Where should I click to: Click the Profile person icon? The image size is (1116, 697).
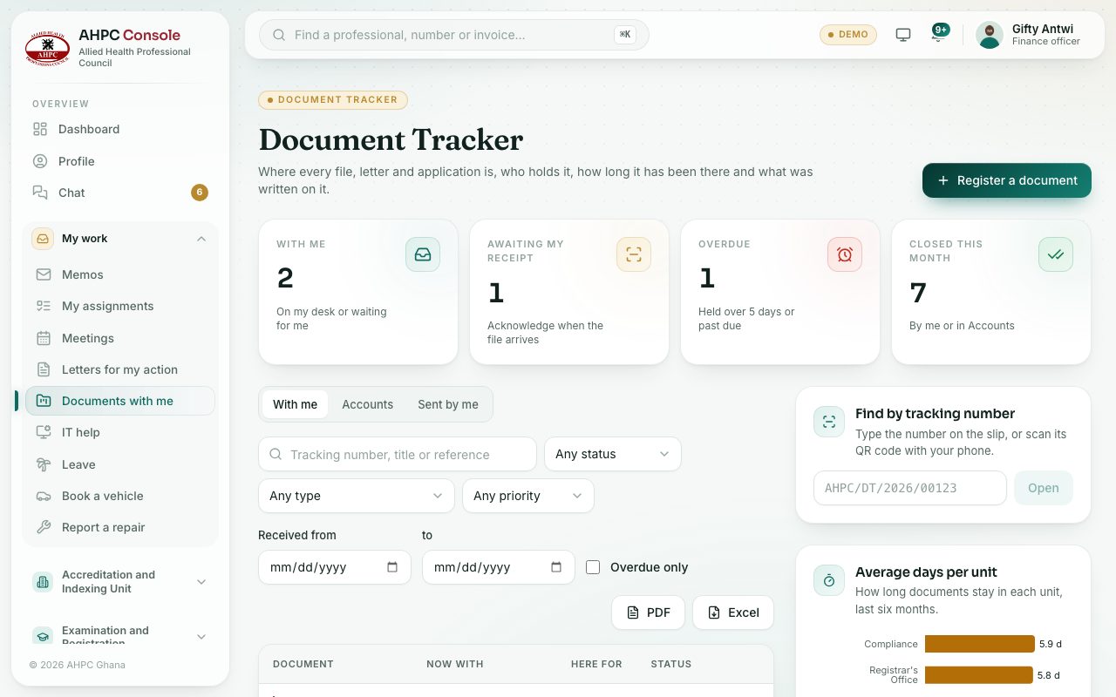click(x=40, y=161)
